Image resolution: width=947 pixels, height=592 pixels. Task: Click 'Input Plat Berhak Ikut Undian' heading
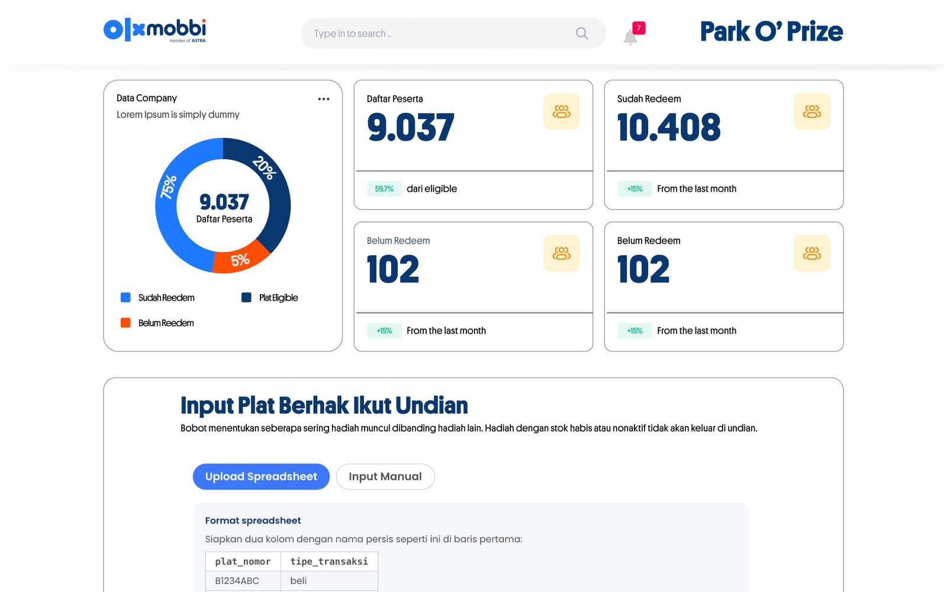[324, 406]
